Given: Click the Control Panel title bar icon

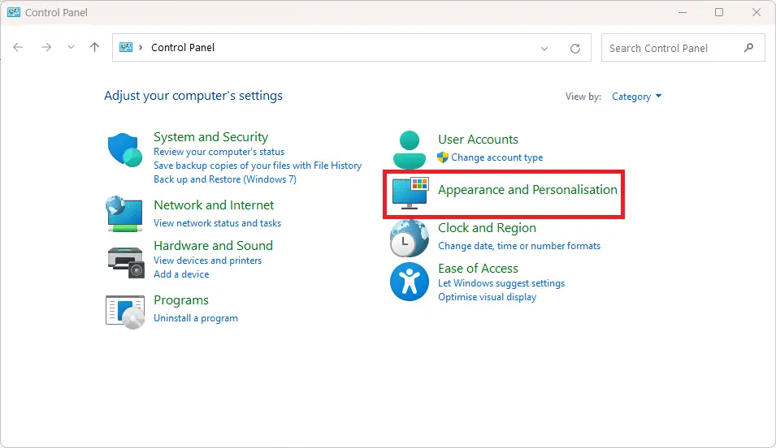Looking at the screenshot, I should pyautogui.click(x=14, y=12).
